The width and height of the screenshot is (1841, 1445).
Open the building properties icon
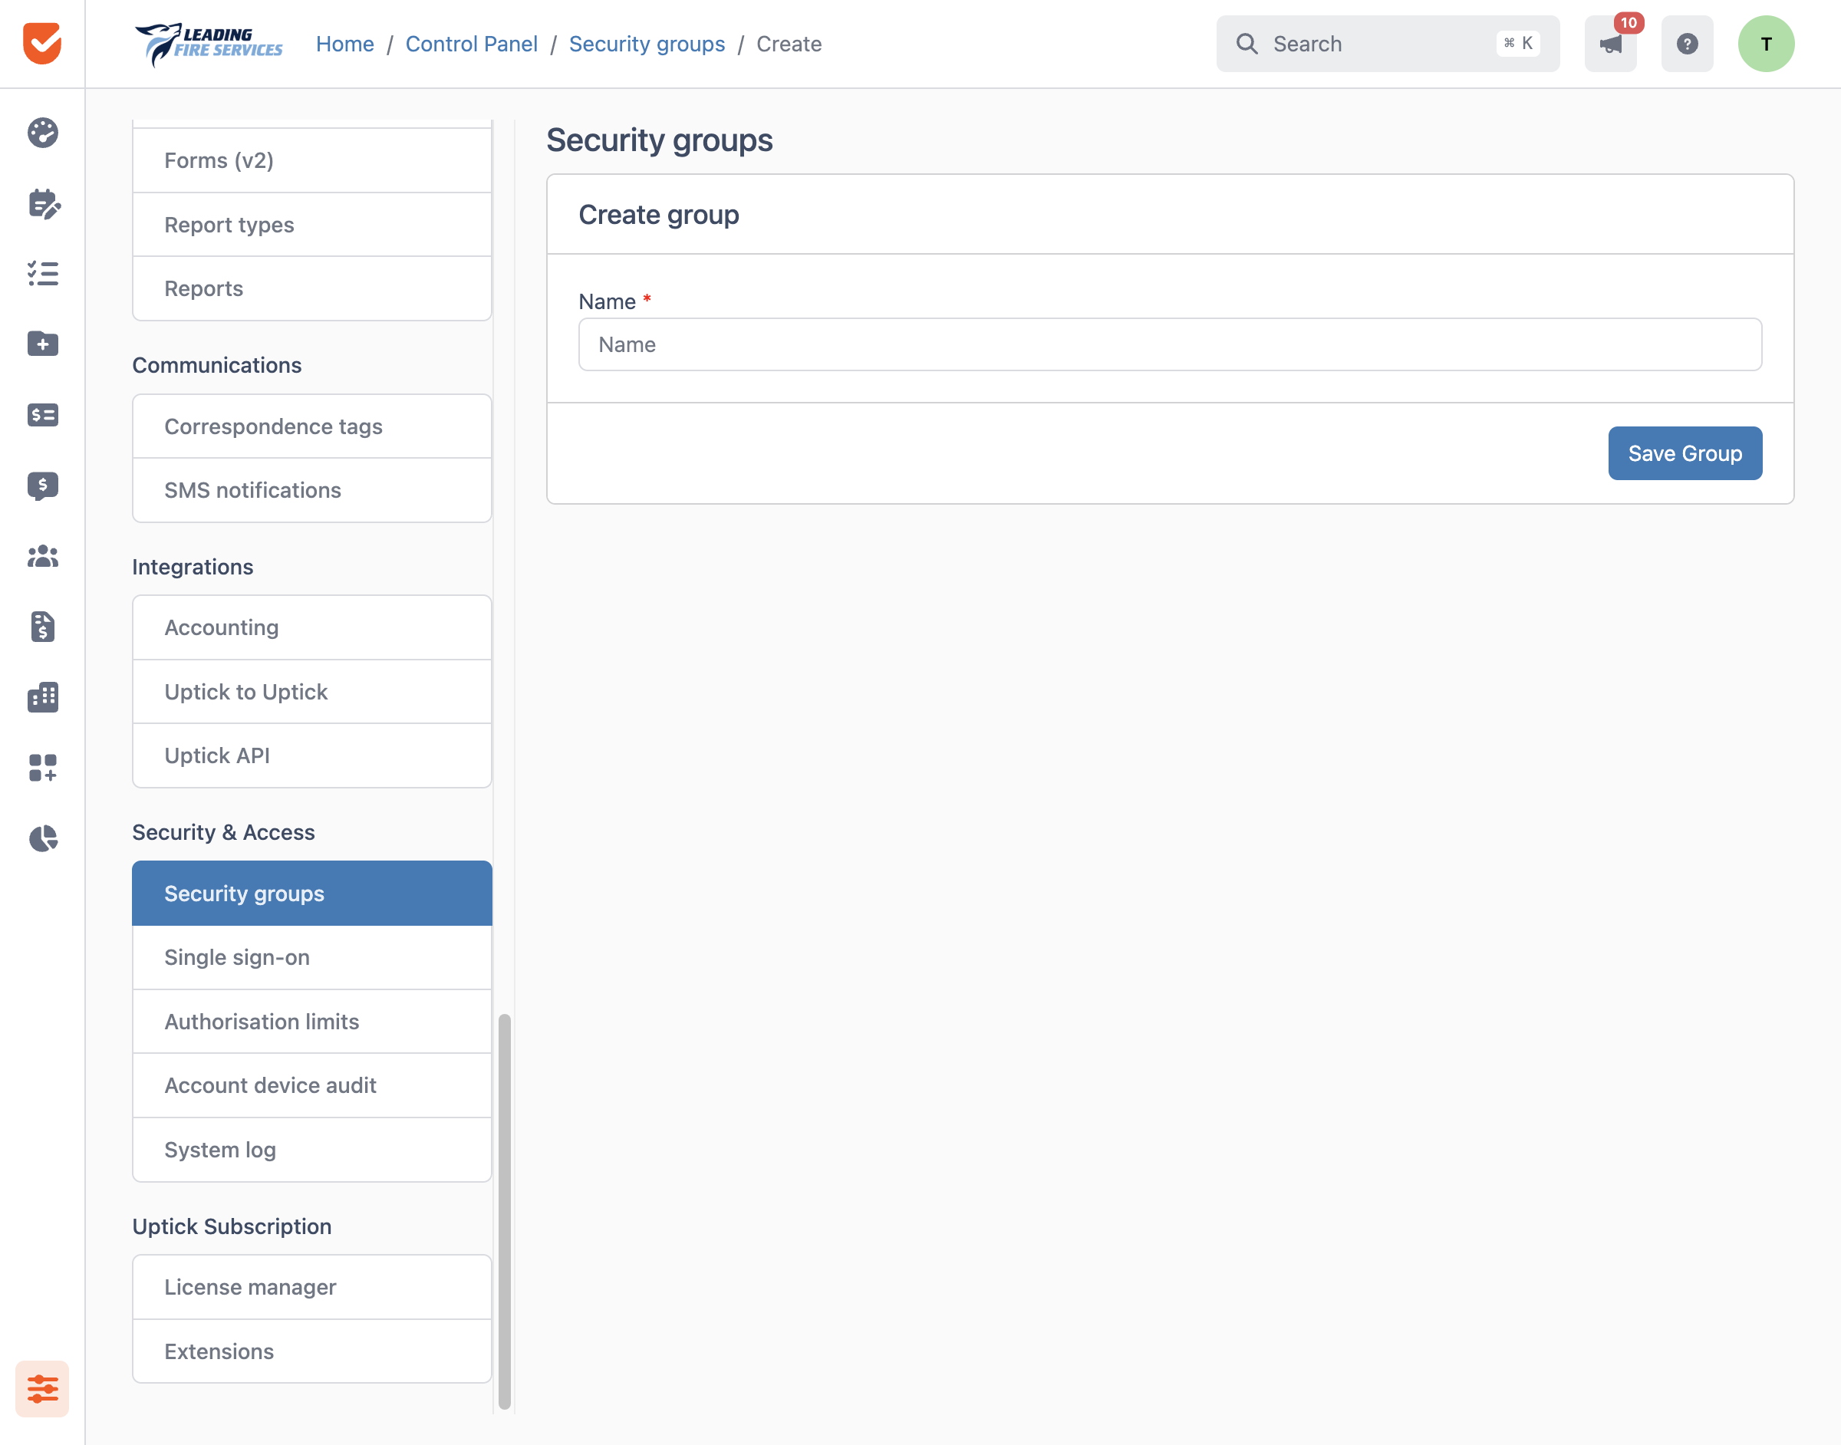tap(42, 697)
